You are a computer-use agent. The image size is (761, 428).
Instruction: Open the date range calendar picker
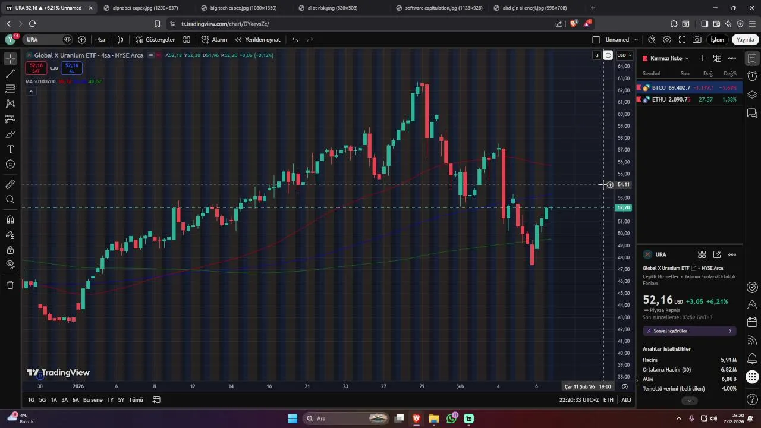[x=156, y=400]
